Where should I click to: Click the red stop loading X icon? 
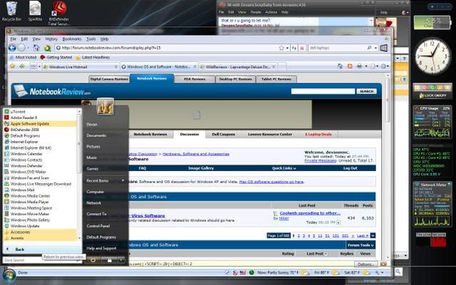[x=302, y=48]
